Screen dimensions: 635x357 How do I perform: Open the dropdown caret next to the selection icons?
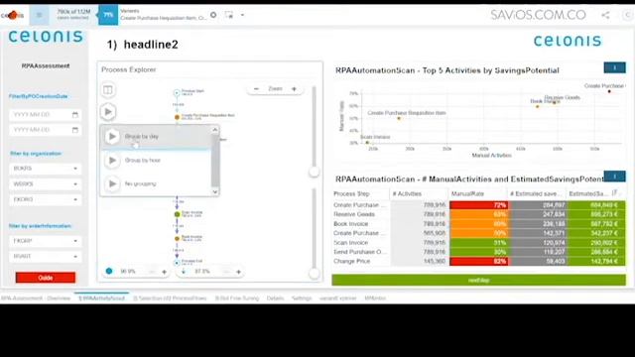(x=242, y=15)
